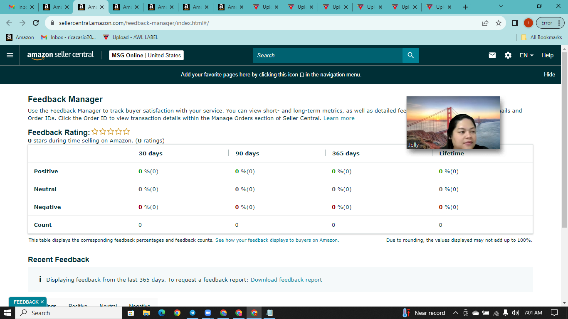568x319 pixels.
Task: Click the browser back arrow
Action: coord(9,23)
